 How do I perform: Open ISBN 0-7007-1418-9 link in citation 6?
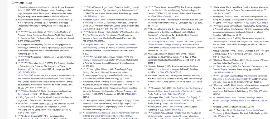click(27, 72)
